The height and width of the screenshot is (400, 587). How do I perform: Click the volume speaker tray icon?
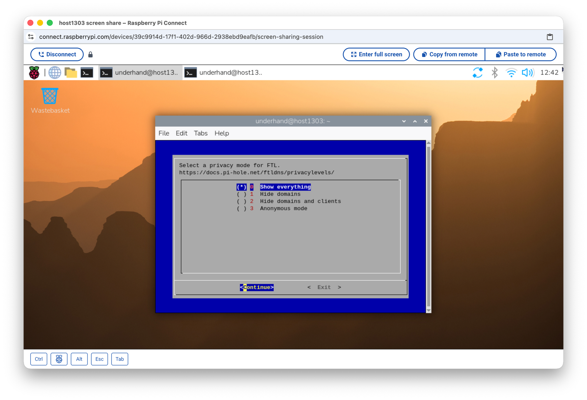[x=527, y=73]
